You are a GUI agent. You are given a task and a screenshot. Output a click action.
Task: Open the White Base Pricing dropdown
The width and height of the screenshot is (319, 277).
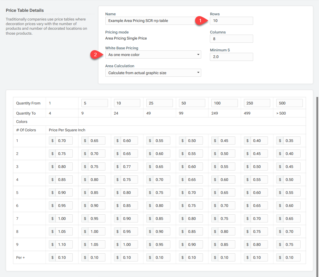coord(153,55)
